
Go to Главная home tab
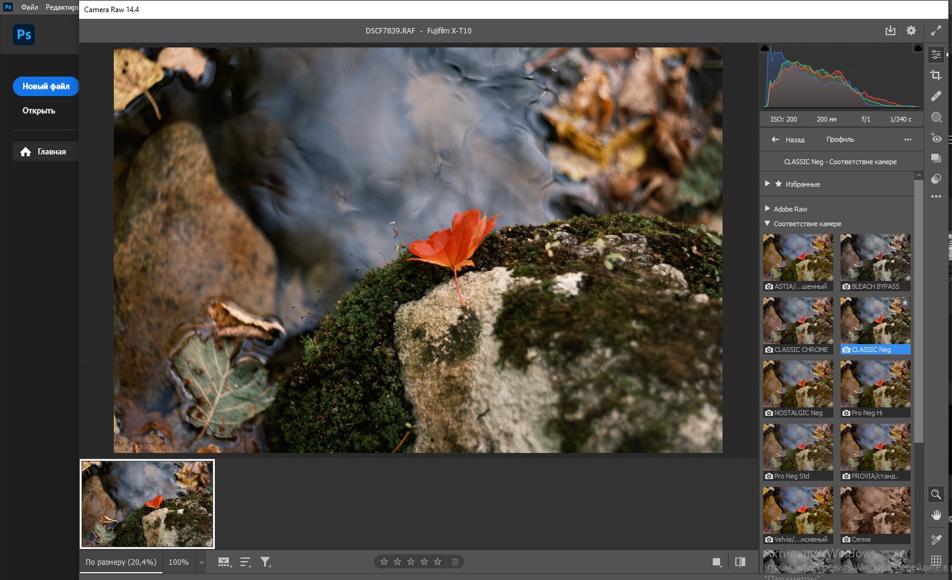coord(46,151)
